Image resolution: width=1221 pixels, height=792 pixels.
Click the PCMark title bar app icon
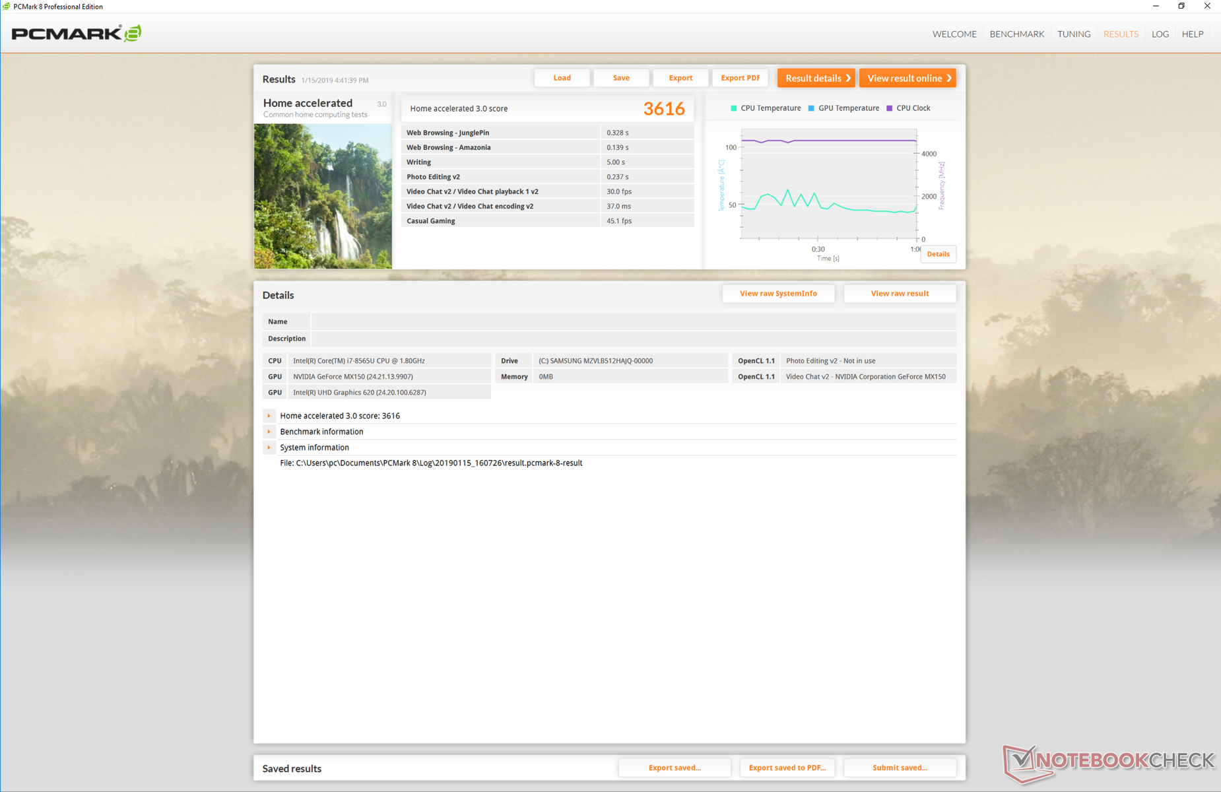[6, 6]
